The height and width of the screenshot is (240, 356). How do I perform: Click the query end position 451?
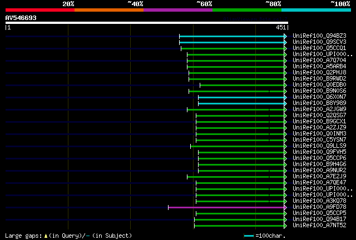(x=281, y=27)
